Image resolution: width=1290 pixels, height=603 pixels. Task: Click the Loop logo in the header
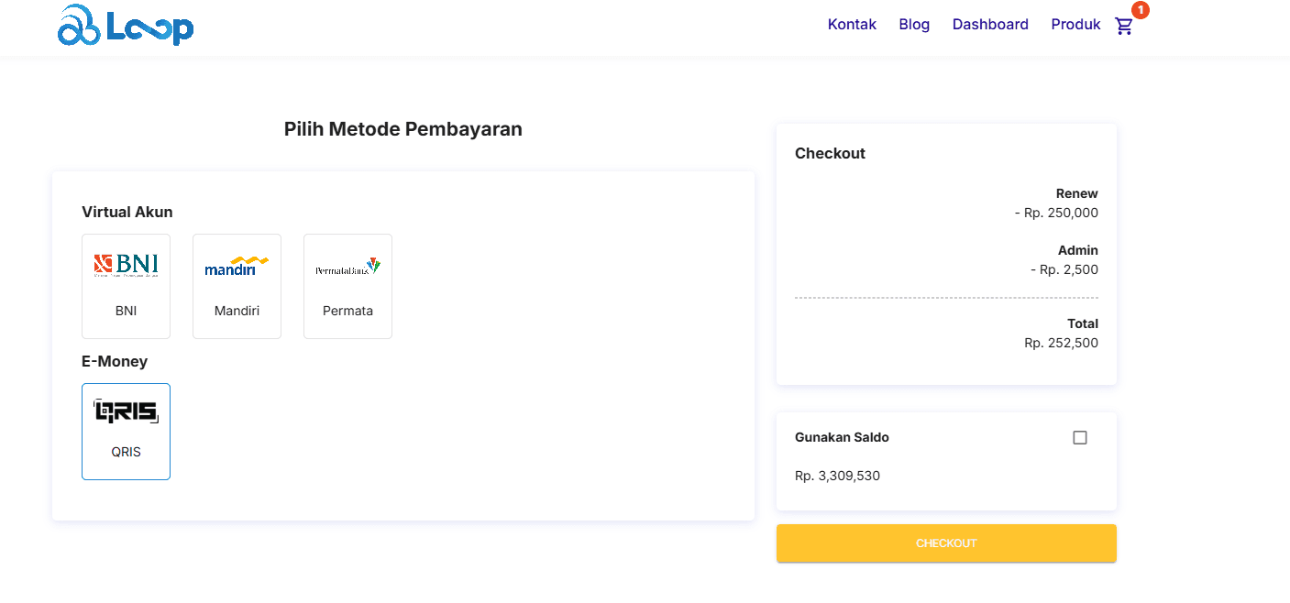tap(125, 26)
